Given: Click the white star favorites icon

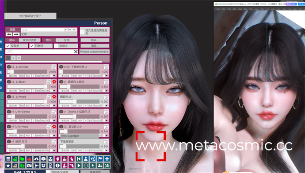Looking at the screenshot, I should 8,166.
